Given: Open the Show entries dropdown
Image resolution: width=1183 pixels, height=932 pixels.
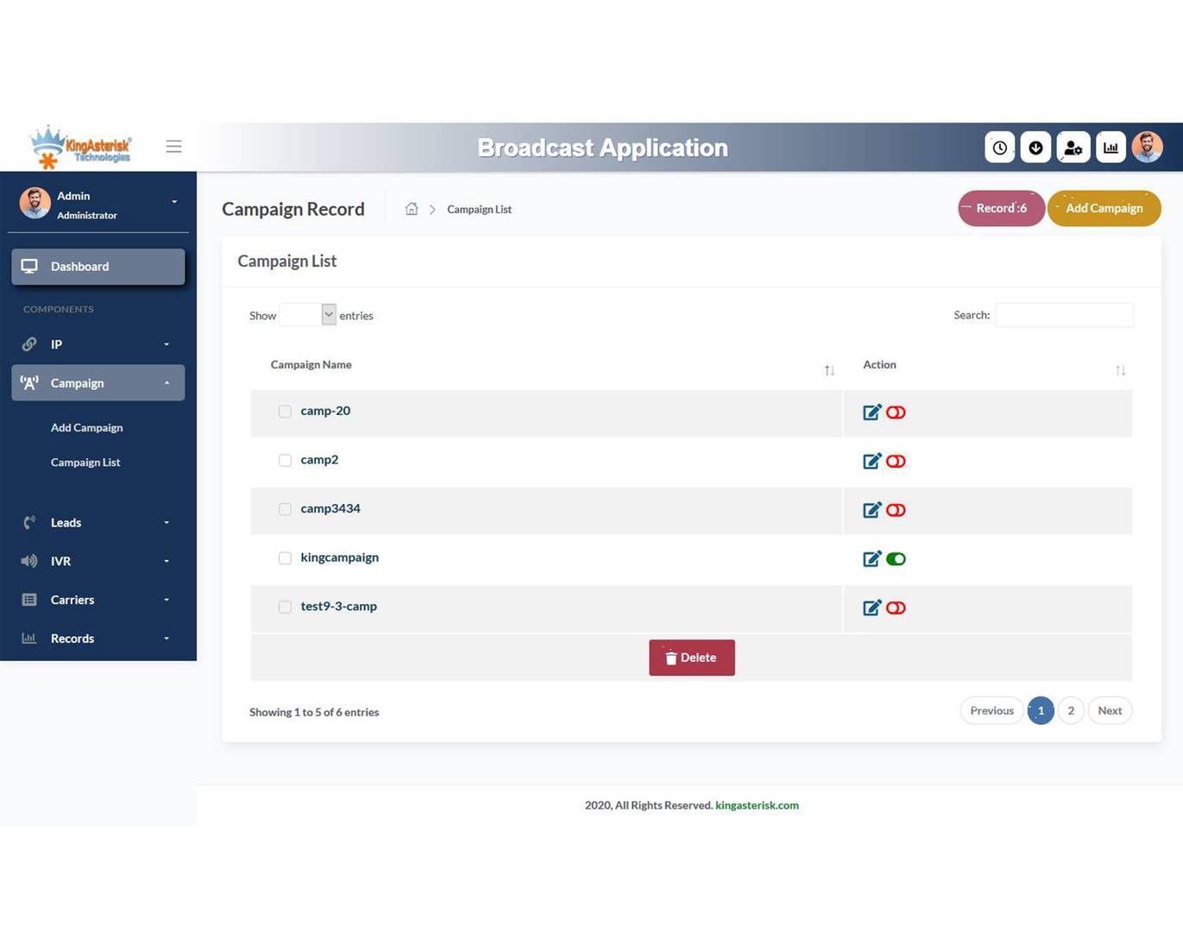Looking at the screenshot, I should 308,315.
